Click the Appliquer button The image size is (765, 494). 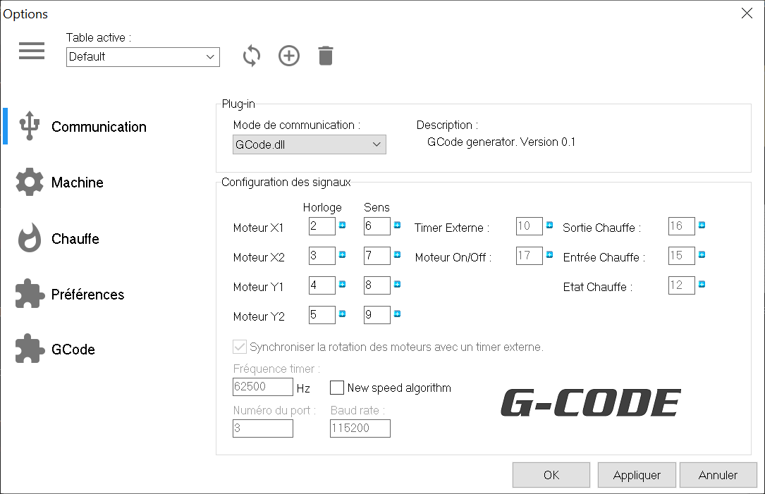(x=637, y=475)
